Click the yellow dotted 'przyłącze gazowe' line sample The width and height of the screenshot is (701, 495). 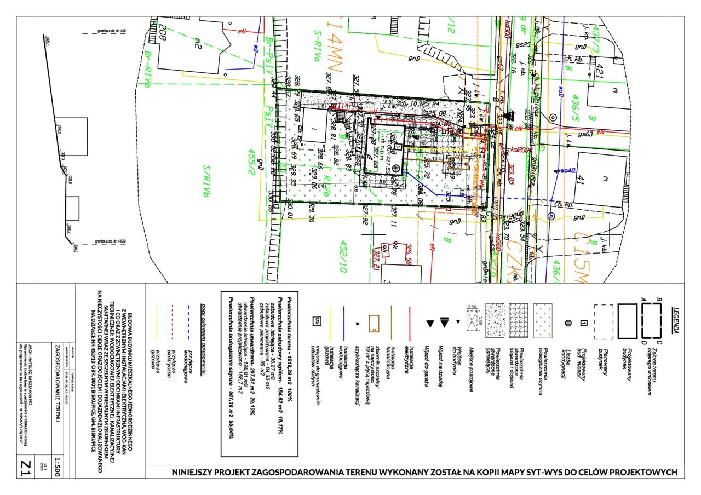click(157, 322)
